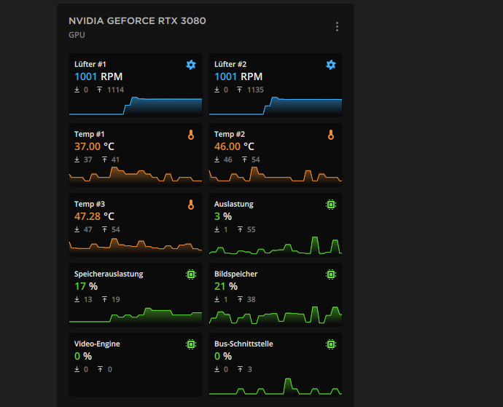Click the Bus-Schnittstelle label
The image size is (503, 407).
243,344
